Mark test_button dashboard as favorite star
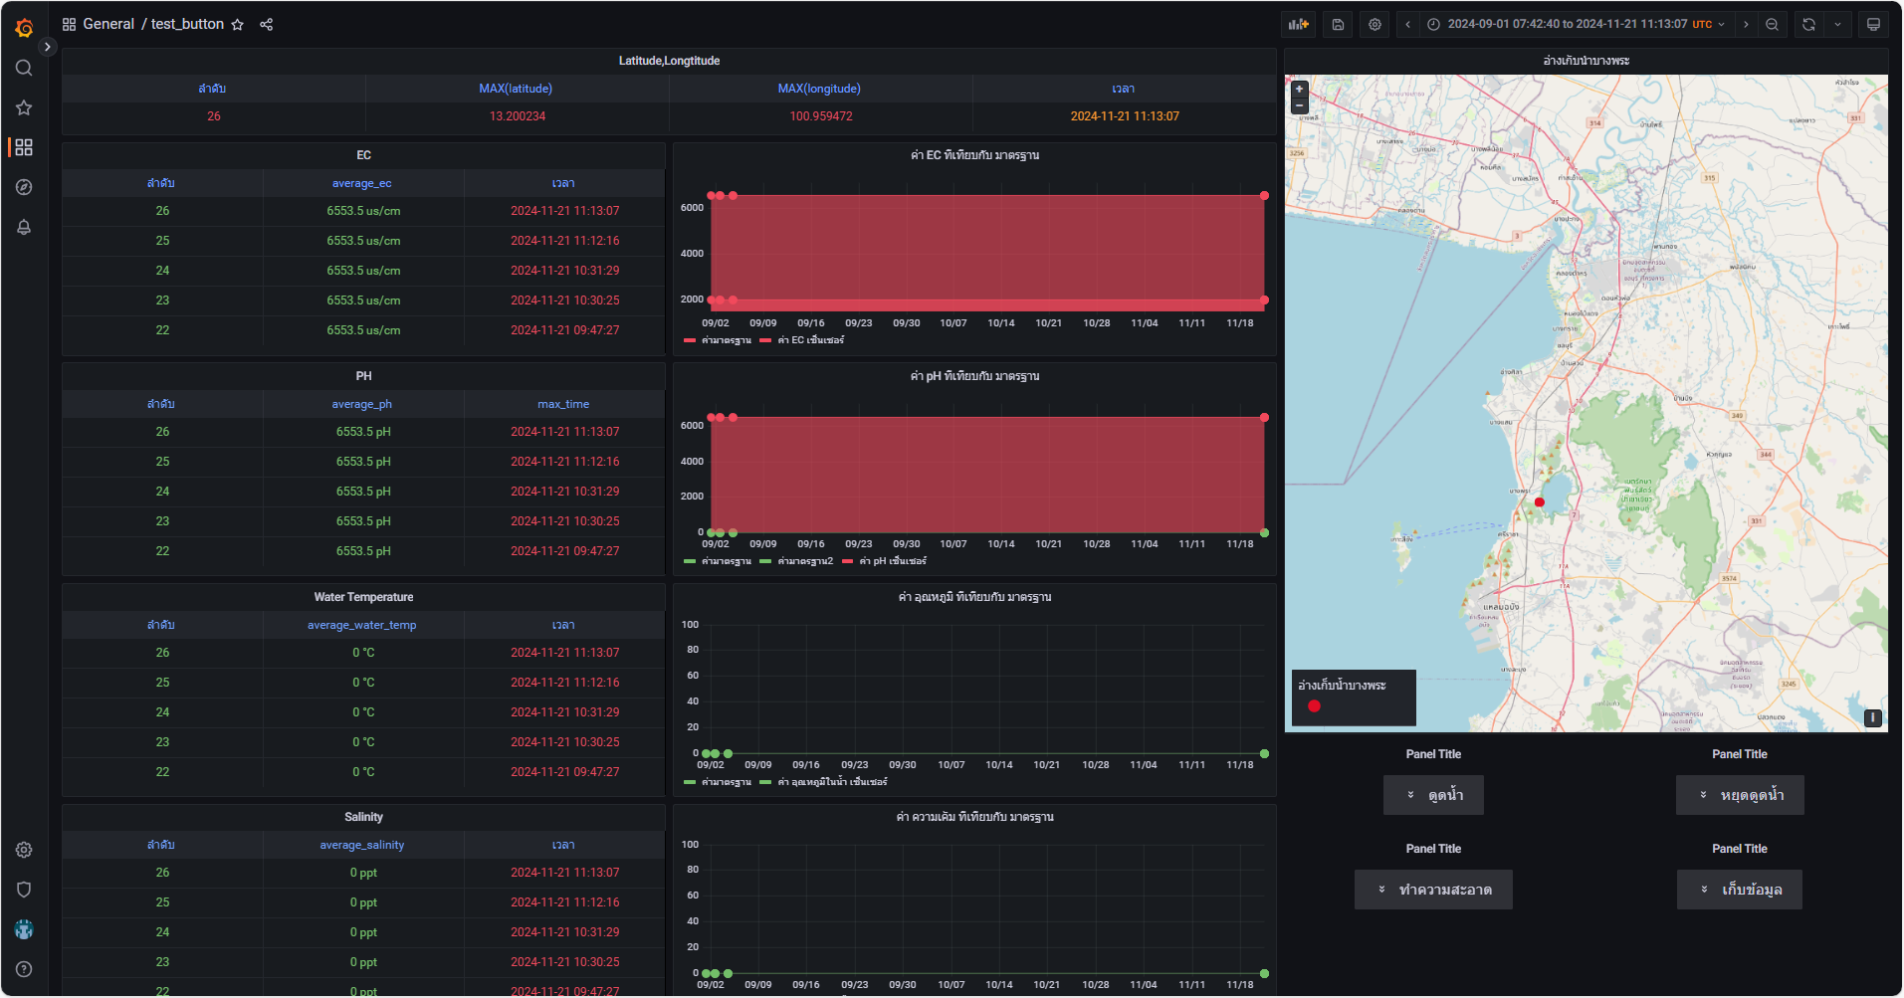Screen dimensions: 1904x998 238,25
